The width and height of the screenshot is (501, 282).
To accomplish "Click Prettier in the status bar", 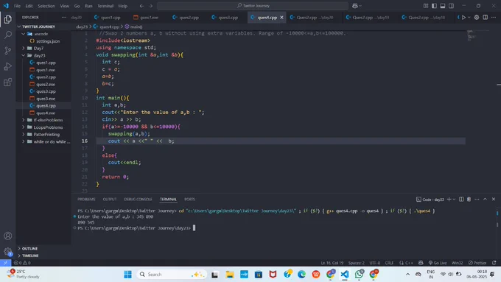I will click(477, 263).
